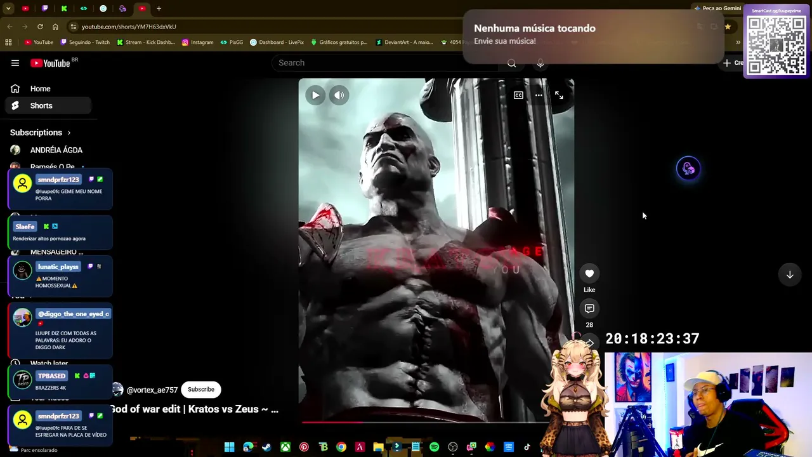
Task: Open Spotify from the taskbar
Action: tap(434, 447)
